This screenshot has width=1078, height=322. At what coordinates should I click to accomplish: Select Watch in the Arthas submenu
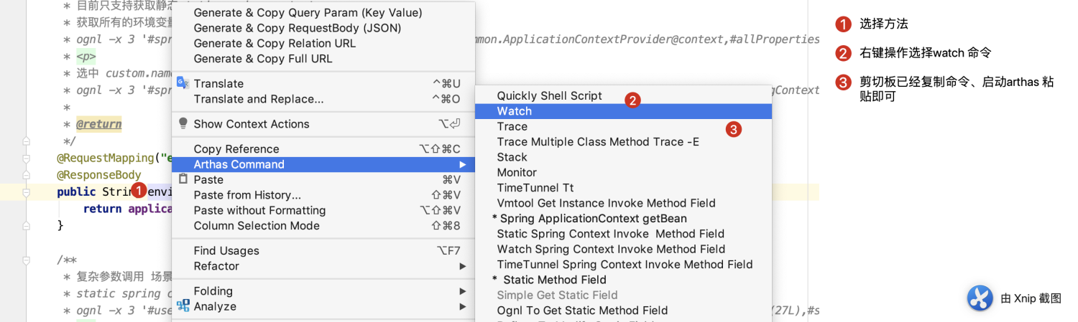[x=515, y=111]
